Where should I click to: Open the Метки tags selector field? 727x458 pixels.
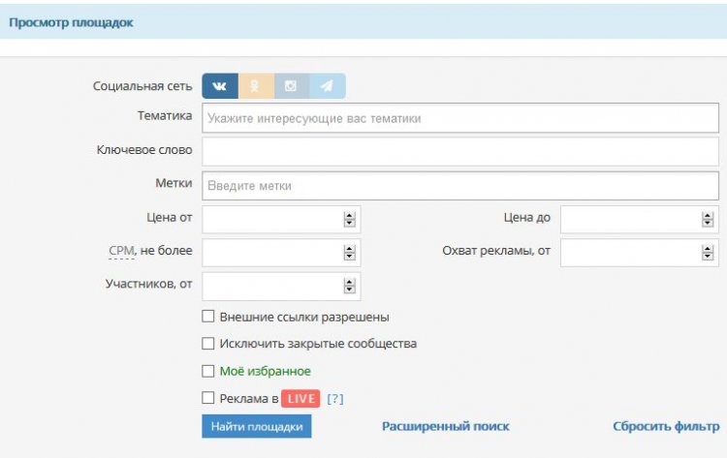point(460,186)
